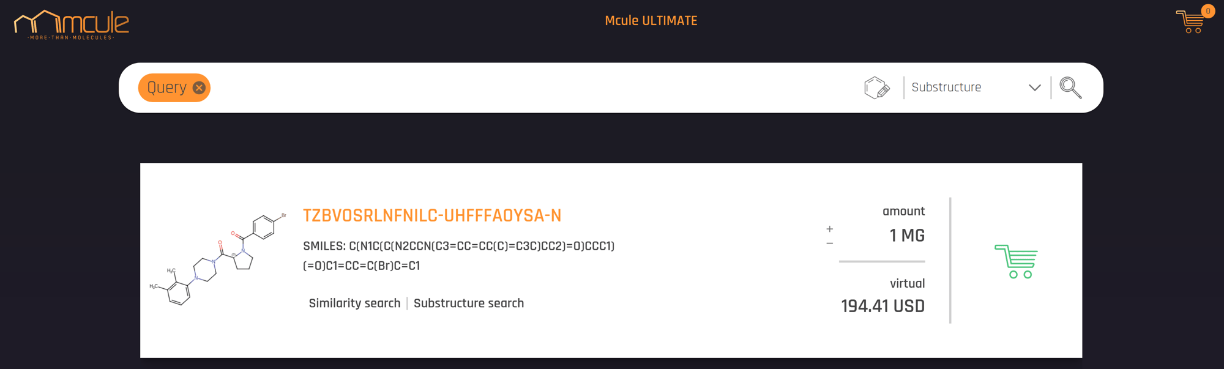Screen dimensions: 1224x369
Task: Expand the search mode selector chevron
Action: [x=1034, y=88]
